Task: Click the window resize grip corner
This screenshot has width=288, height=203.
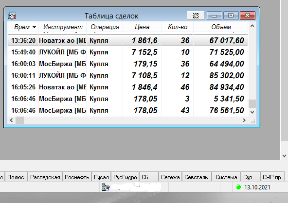Action: (253, 121)
